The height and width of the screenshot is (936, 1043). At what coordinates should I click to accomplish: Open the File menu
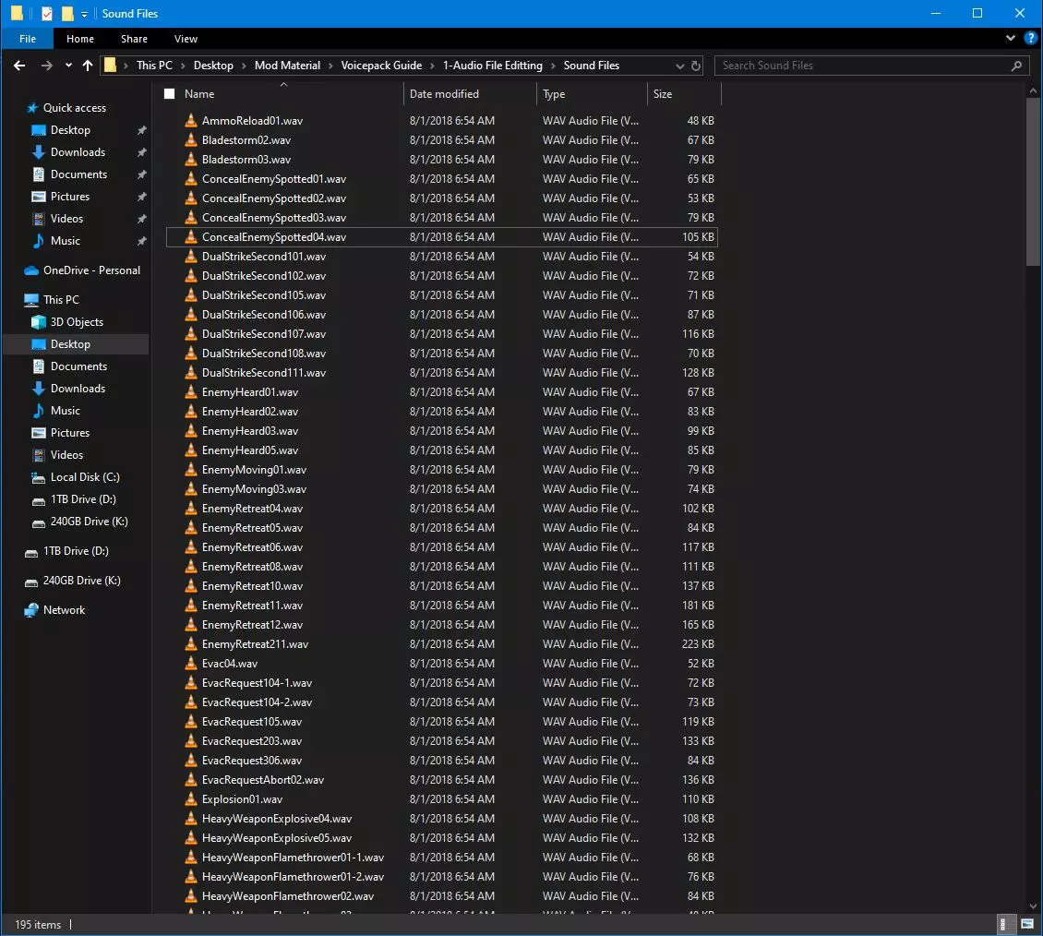click(x=28, y=39)
